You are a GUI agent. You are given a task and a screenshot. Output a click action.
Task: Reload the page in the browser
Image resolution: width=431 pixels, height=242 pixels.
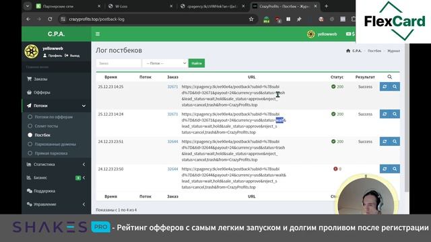coord(50,19)
